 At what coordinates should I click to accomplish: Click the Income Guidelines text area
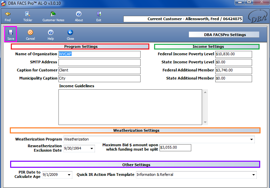[x=130, y=107]
